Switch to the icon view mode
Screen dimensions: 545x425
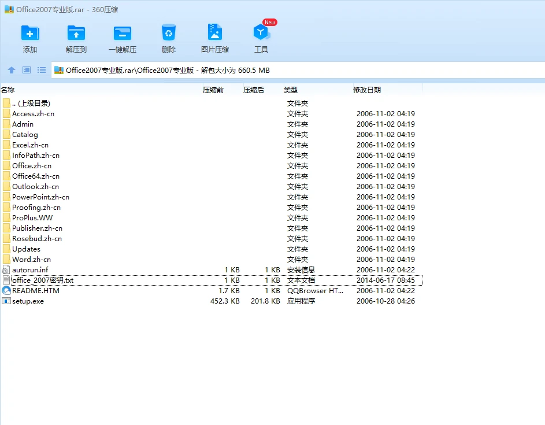point(27,70)
